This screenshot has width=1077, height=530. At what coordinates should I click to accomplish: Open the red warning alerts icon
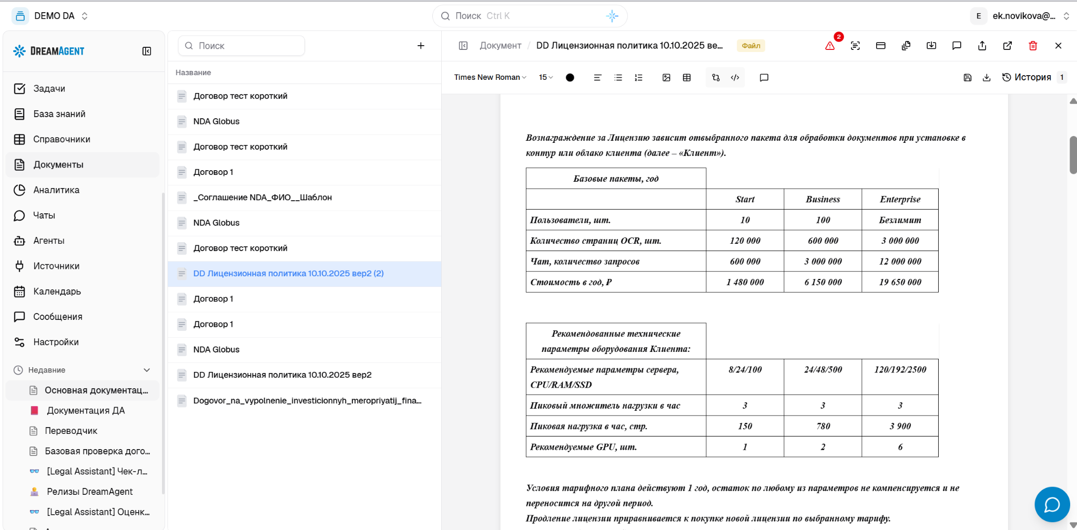click(x=830, y=46)
